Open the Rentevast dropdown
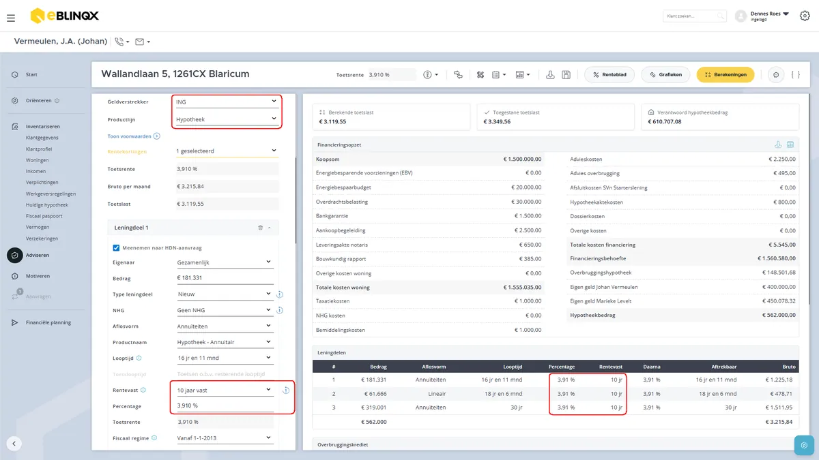819x460 pixels. [x=225, y=390]
